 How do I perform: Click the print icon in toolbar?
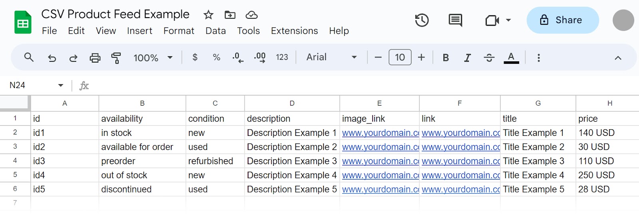click(95, 58)
